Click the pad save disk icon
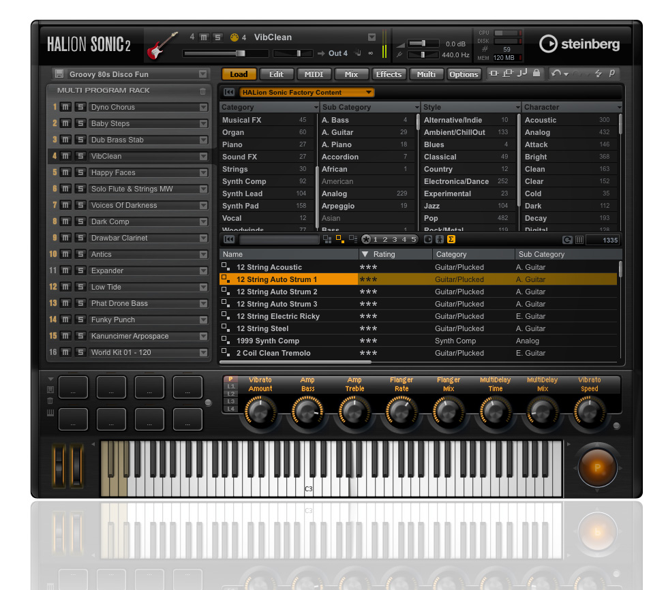 point(50,390)
